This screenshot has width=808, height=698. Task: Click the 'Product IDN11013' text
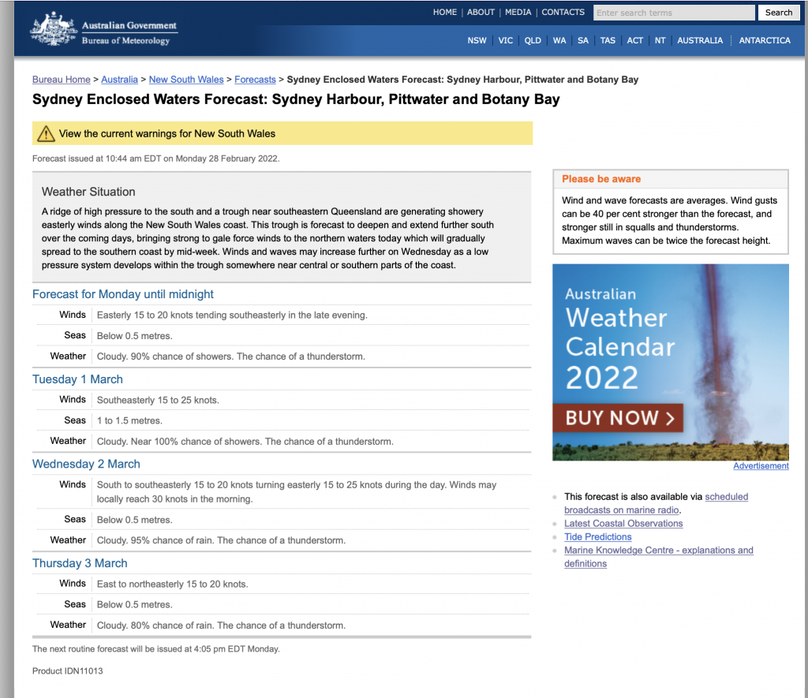(68, 670)
